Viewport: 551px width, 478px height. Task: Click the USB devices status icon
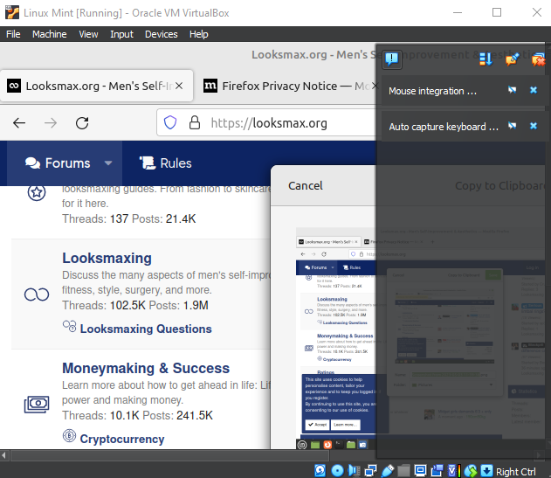388,471
